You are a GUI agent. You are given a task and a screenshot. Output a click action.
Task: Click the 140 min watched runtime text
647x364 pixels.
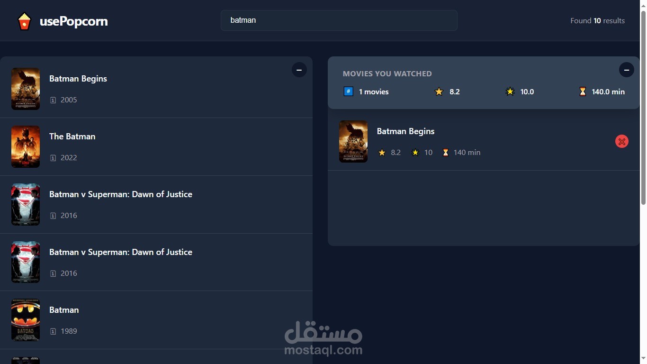(467, 153)
